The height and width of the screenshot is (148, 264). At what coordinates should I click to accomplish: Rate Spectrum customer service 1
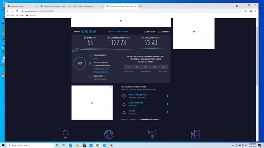click(x=128, y=67)
